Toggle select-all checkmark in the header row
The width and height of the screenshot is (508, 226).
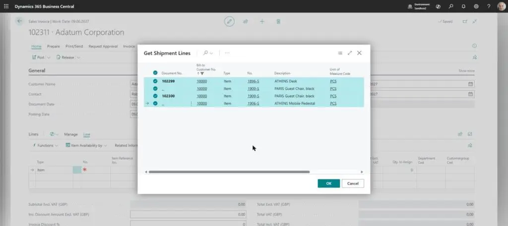[x=155, y=73]
